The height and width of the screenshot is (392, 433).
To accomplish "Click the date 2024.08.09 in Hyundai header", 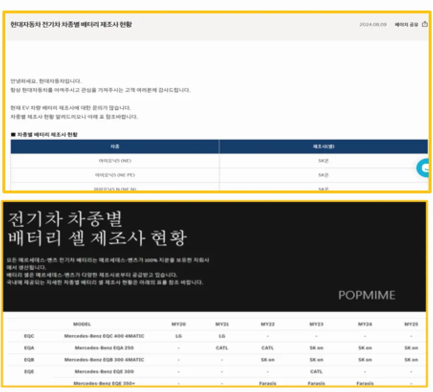I will tap(373, 24).
